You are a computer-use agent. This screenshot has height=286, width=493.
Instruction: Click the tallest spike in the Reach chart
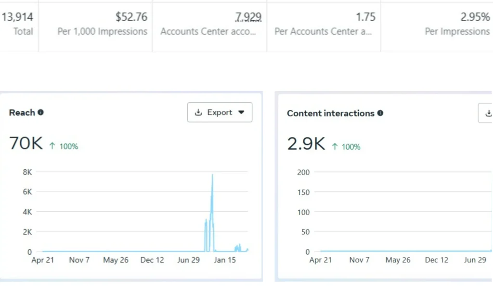[212, 176]
